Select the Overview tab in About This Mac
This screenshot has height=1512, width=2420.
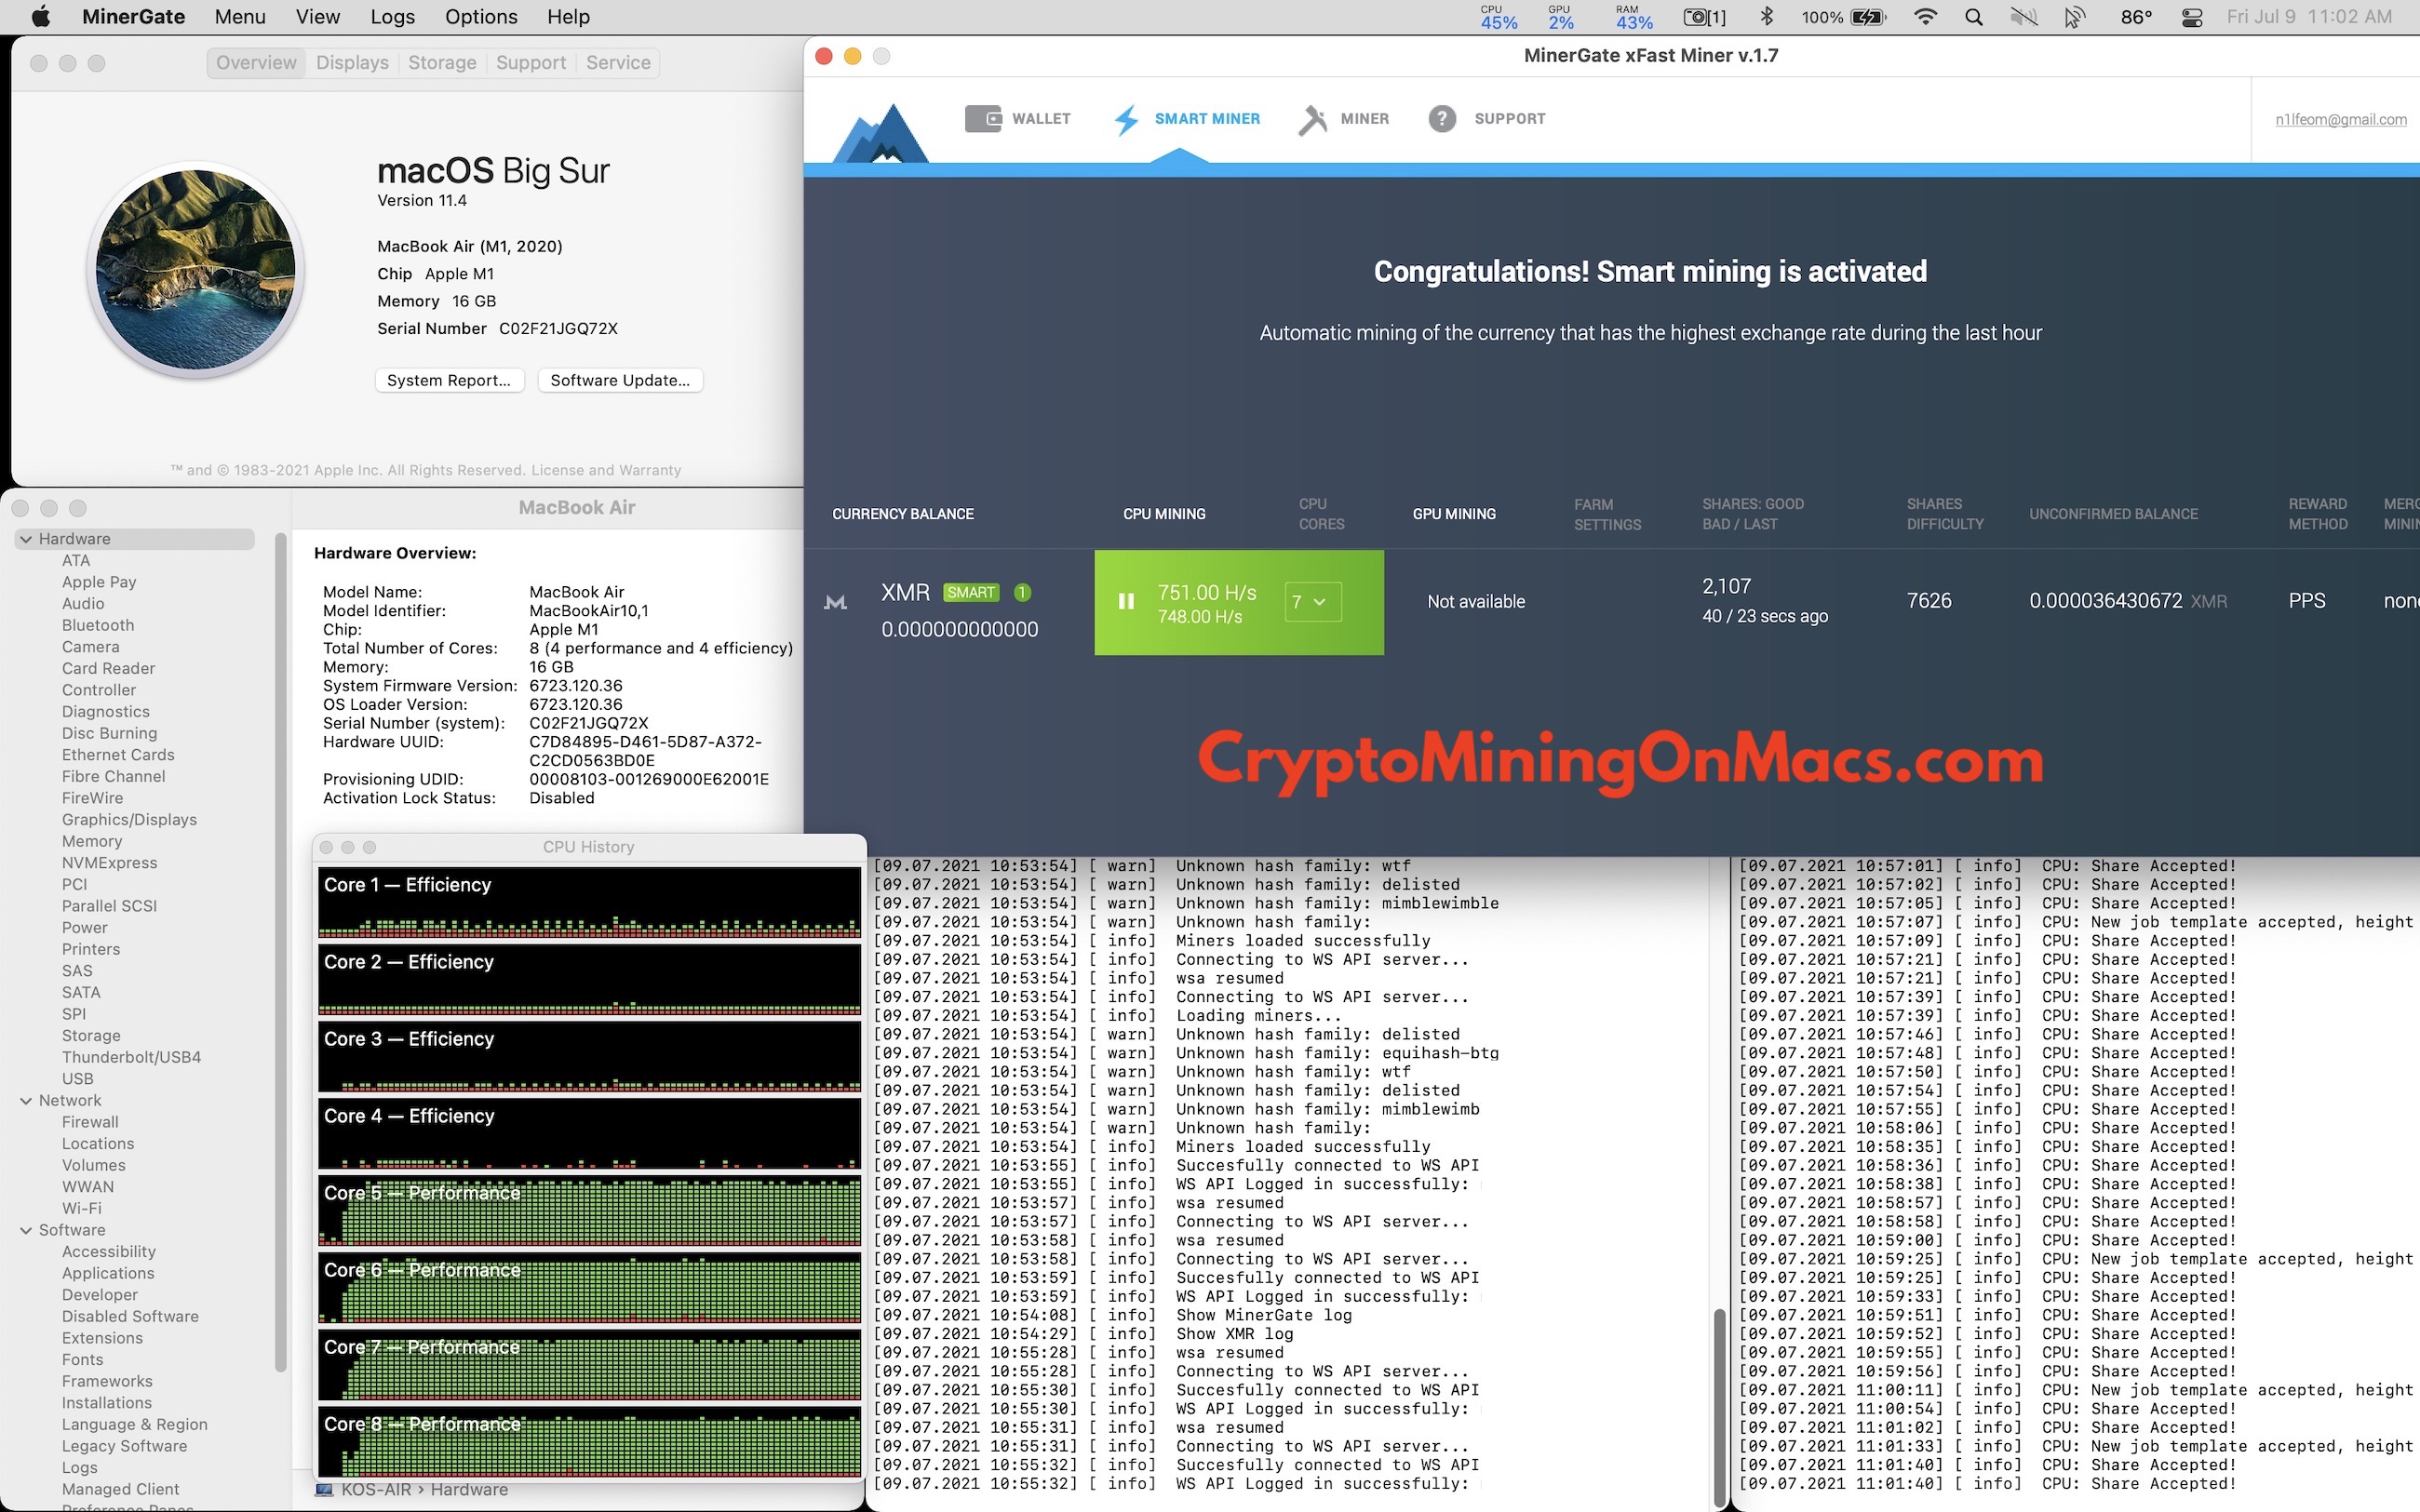[256, 63]
